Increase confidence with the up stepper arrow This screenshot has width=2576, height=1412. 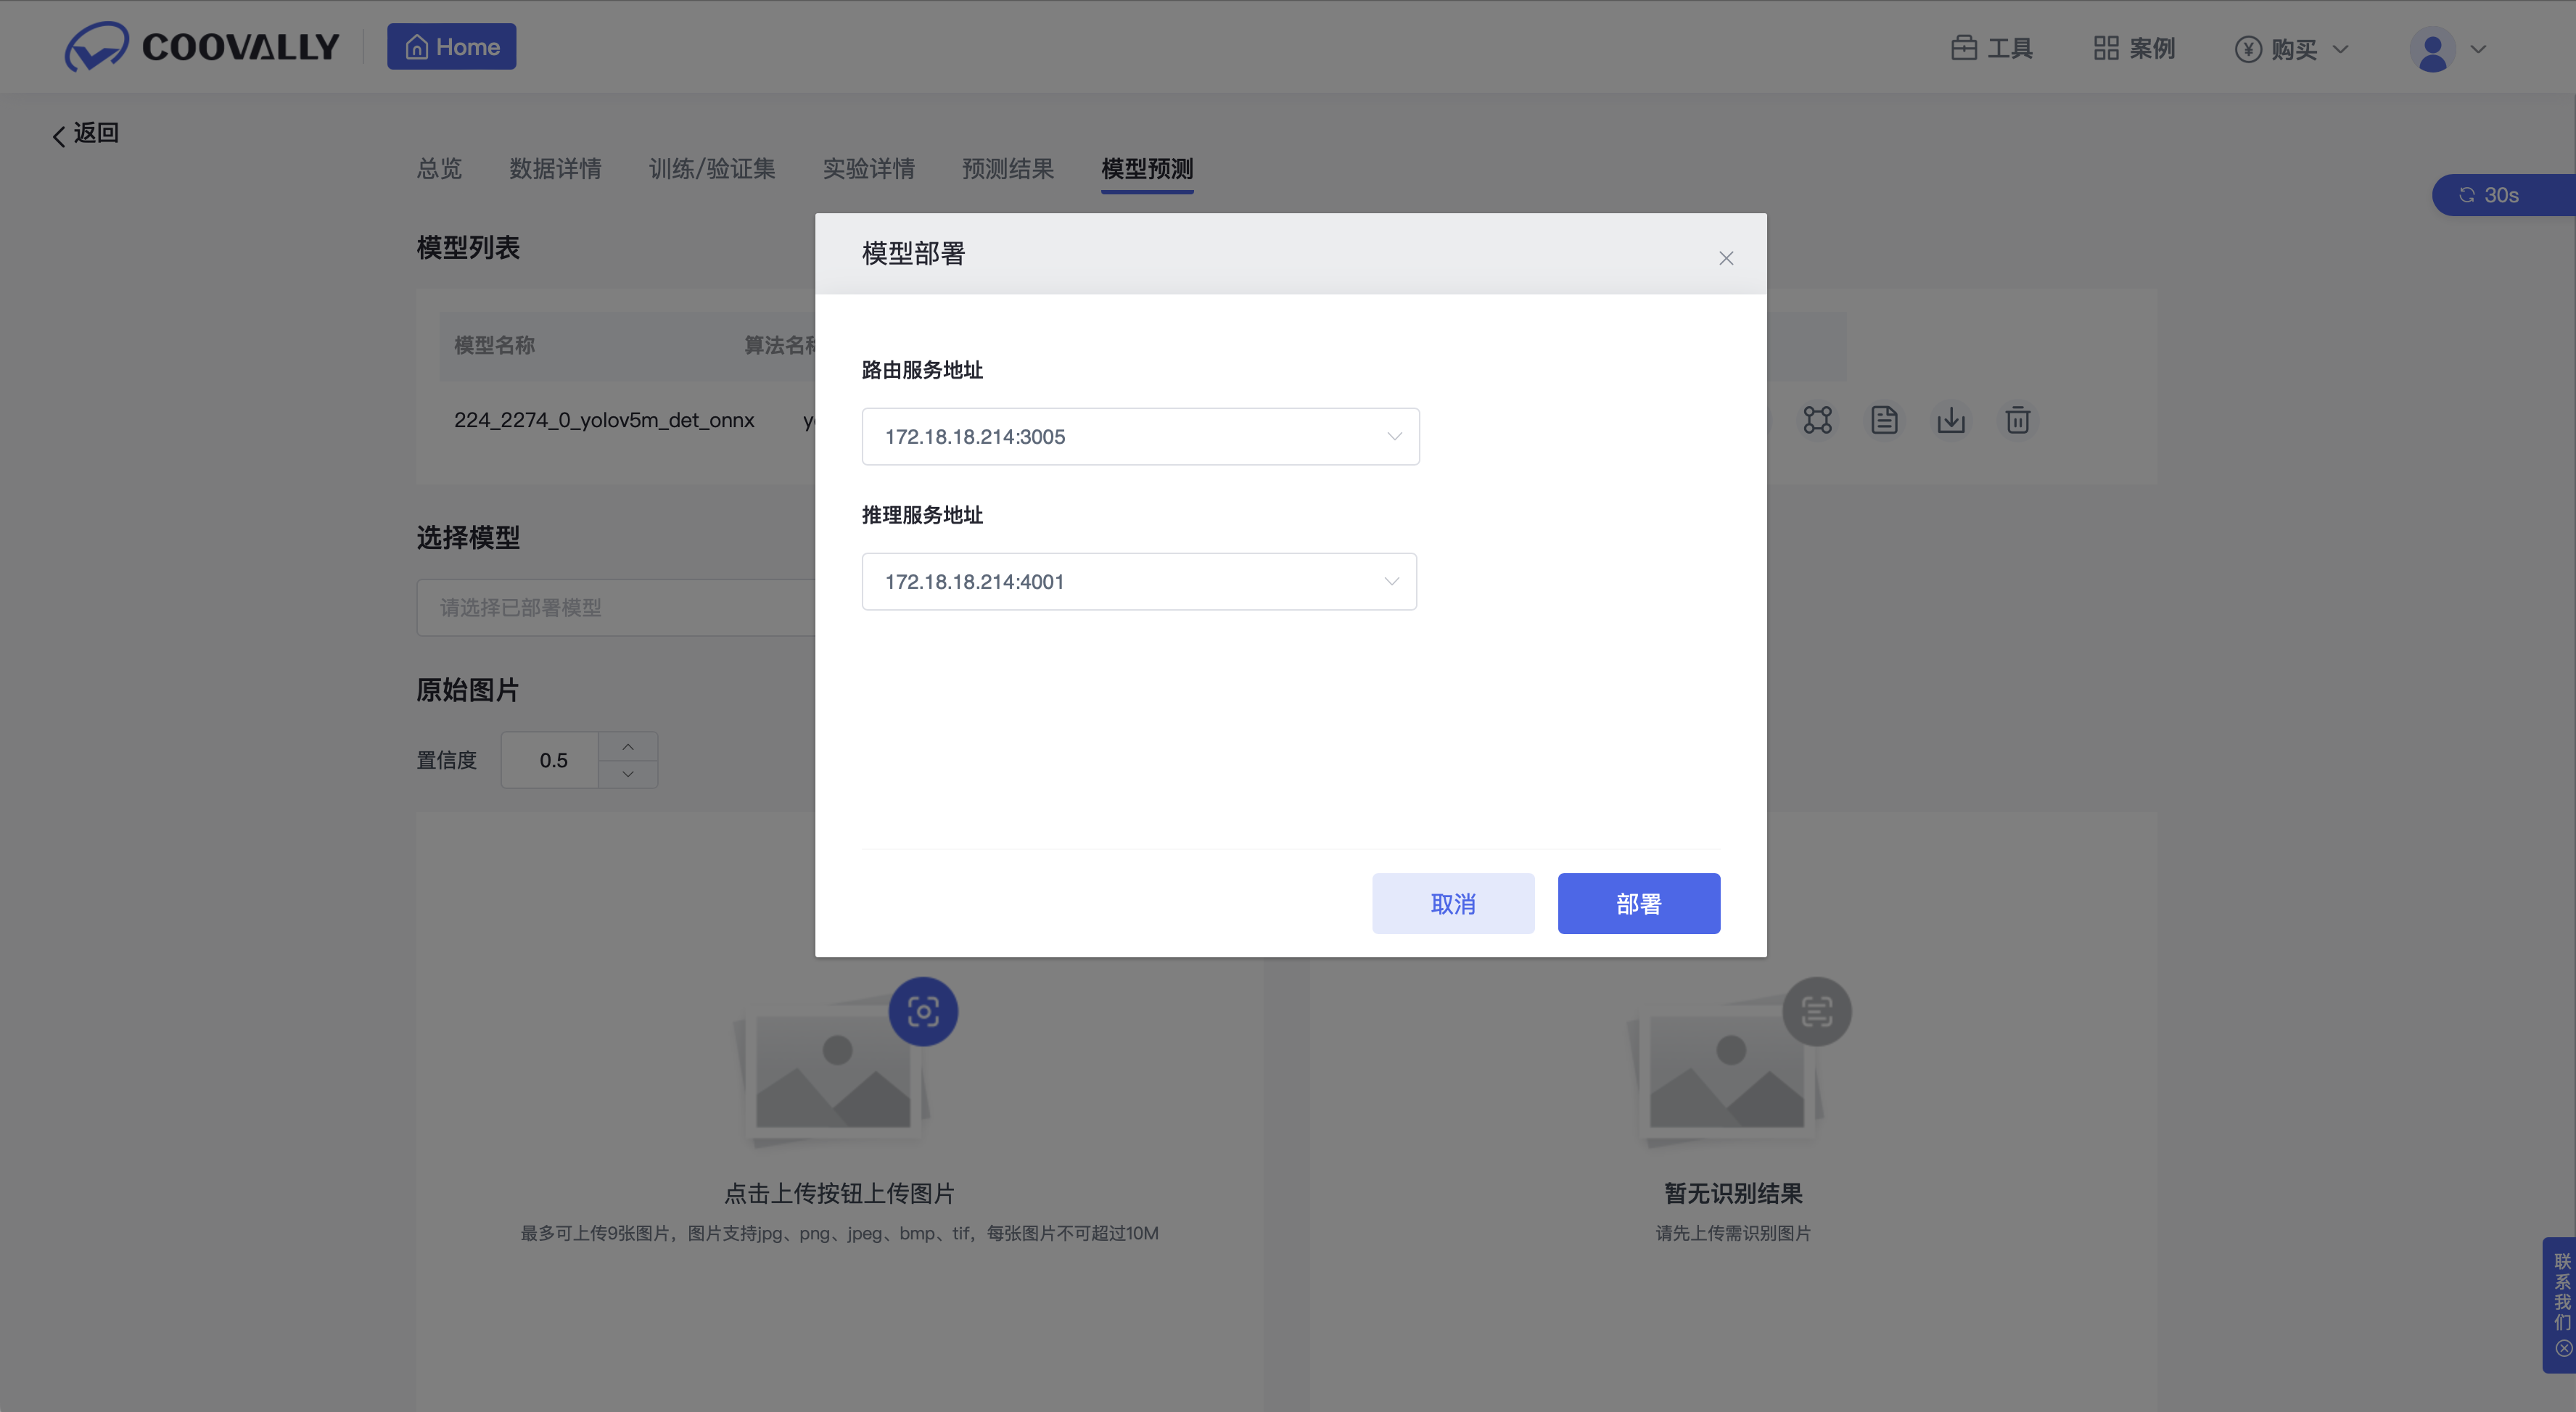pos(628,747)
